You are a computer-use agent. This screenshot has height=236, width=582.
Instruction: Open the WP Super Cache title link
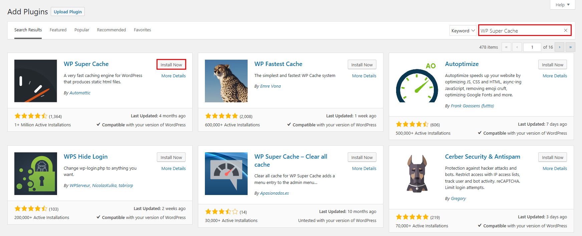86,64
